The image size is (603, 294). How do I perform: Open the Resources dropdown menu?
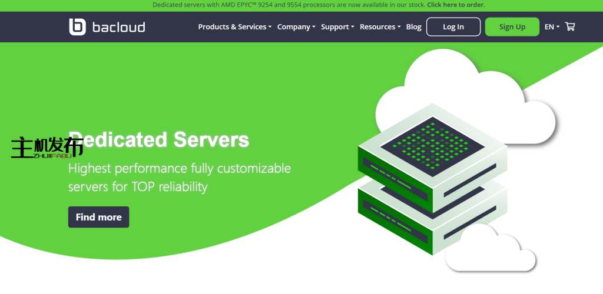[380, 27]
